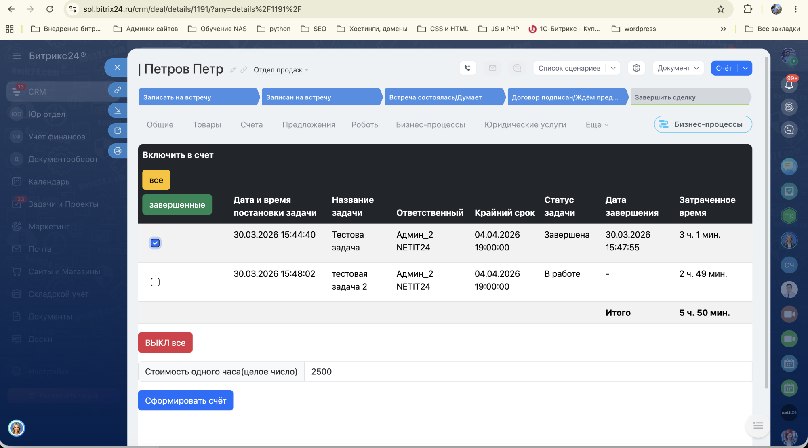Image resolution: width=808 pixels, height=448 pixels.
Task: Open the Chrome profile avatar in toolbar
Action: (x=776, y=9)
